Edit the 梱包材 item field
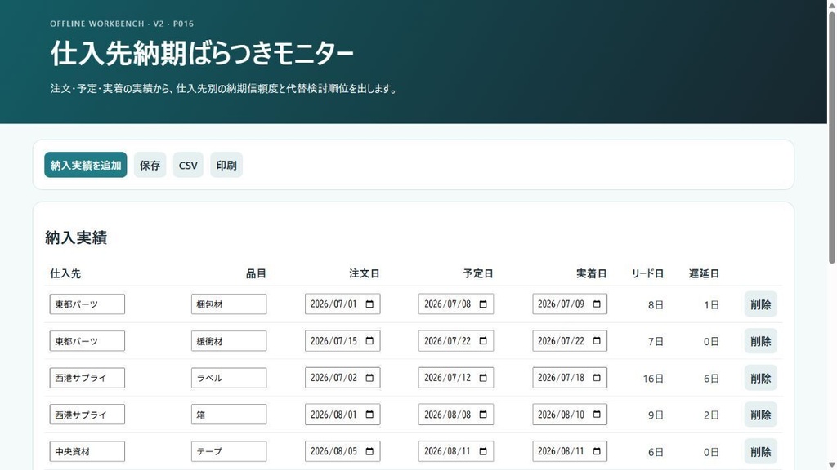Image resolution: width=837 pixels, height=470 pixels. [x=229, y=304]
